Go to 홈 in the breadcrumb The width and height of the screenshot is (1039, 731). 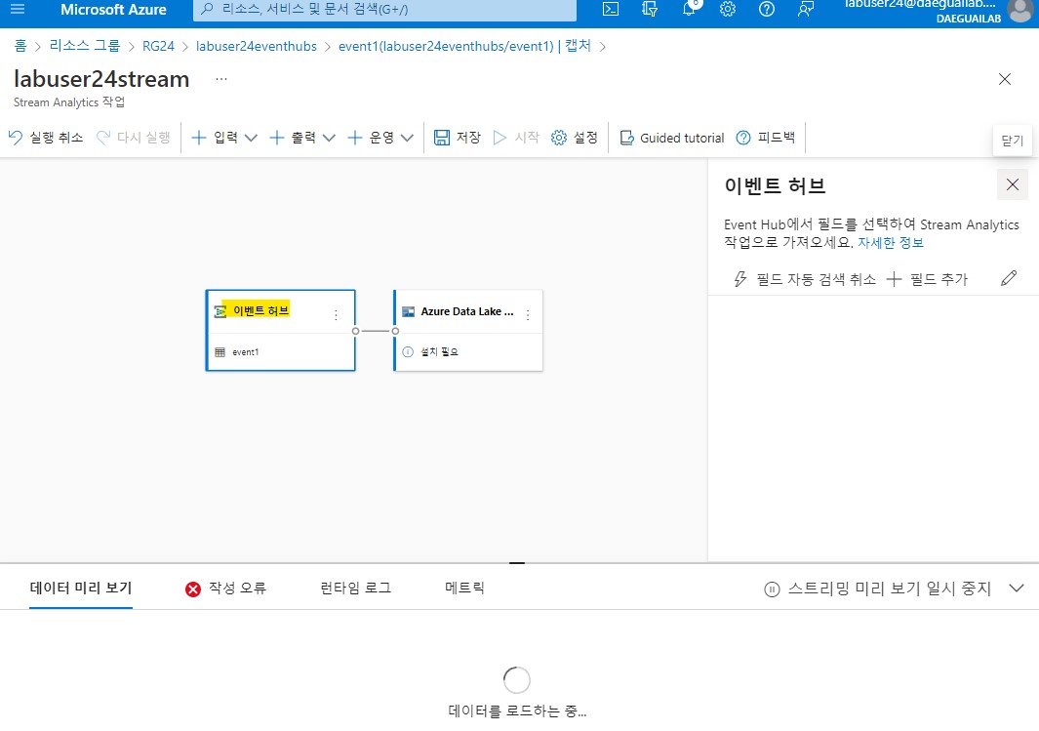click(20, 46)
